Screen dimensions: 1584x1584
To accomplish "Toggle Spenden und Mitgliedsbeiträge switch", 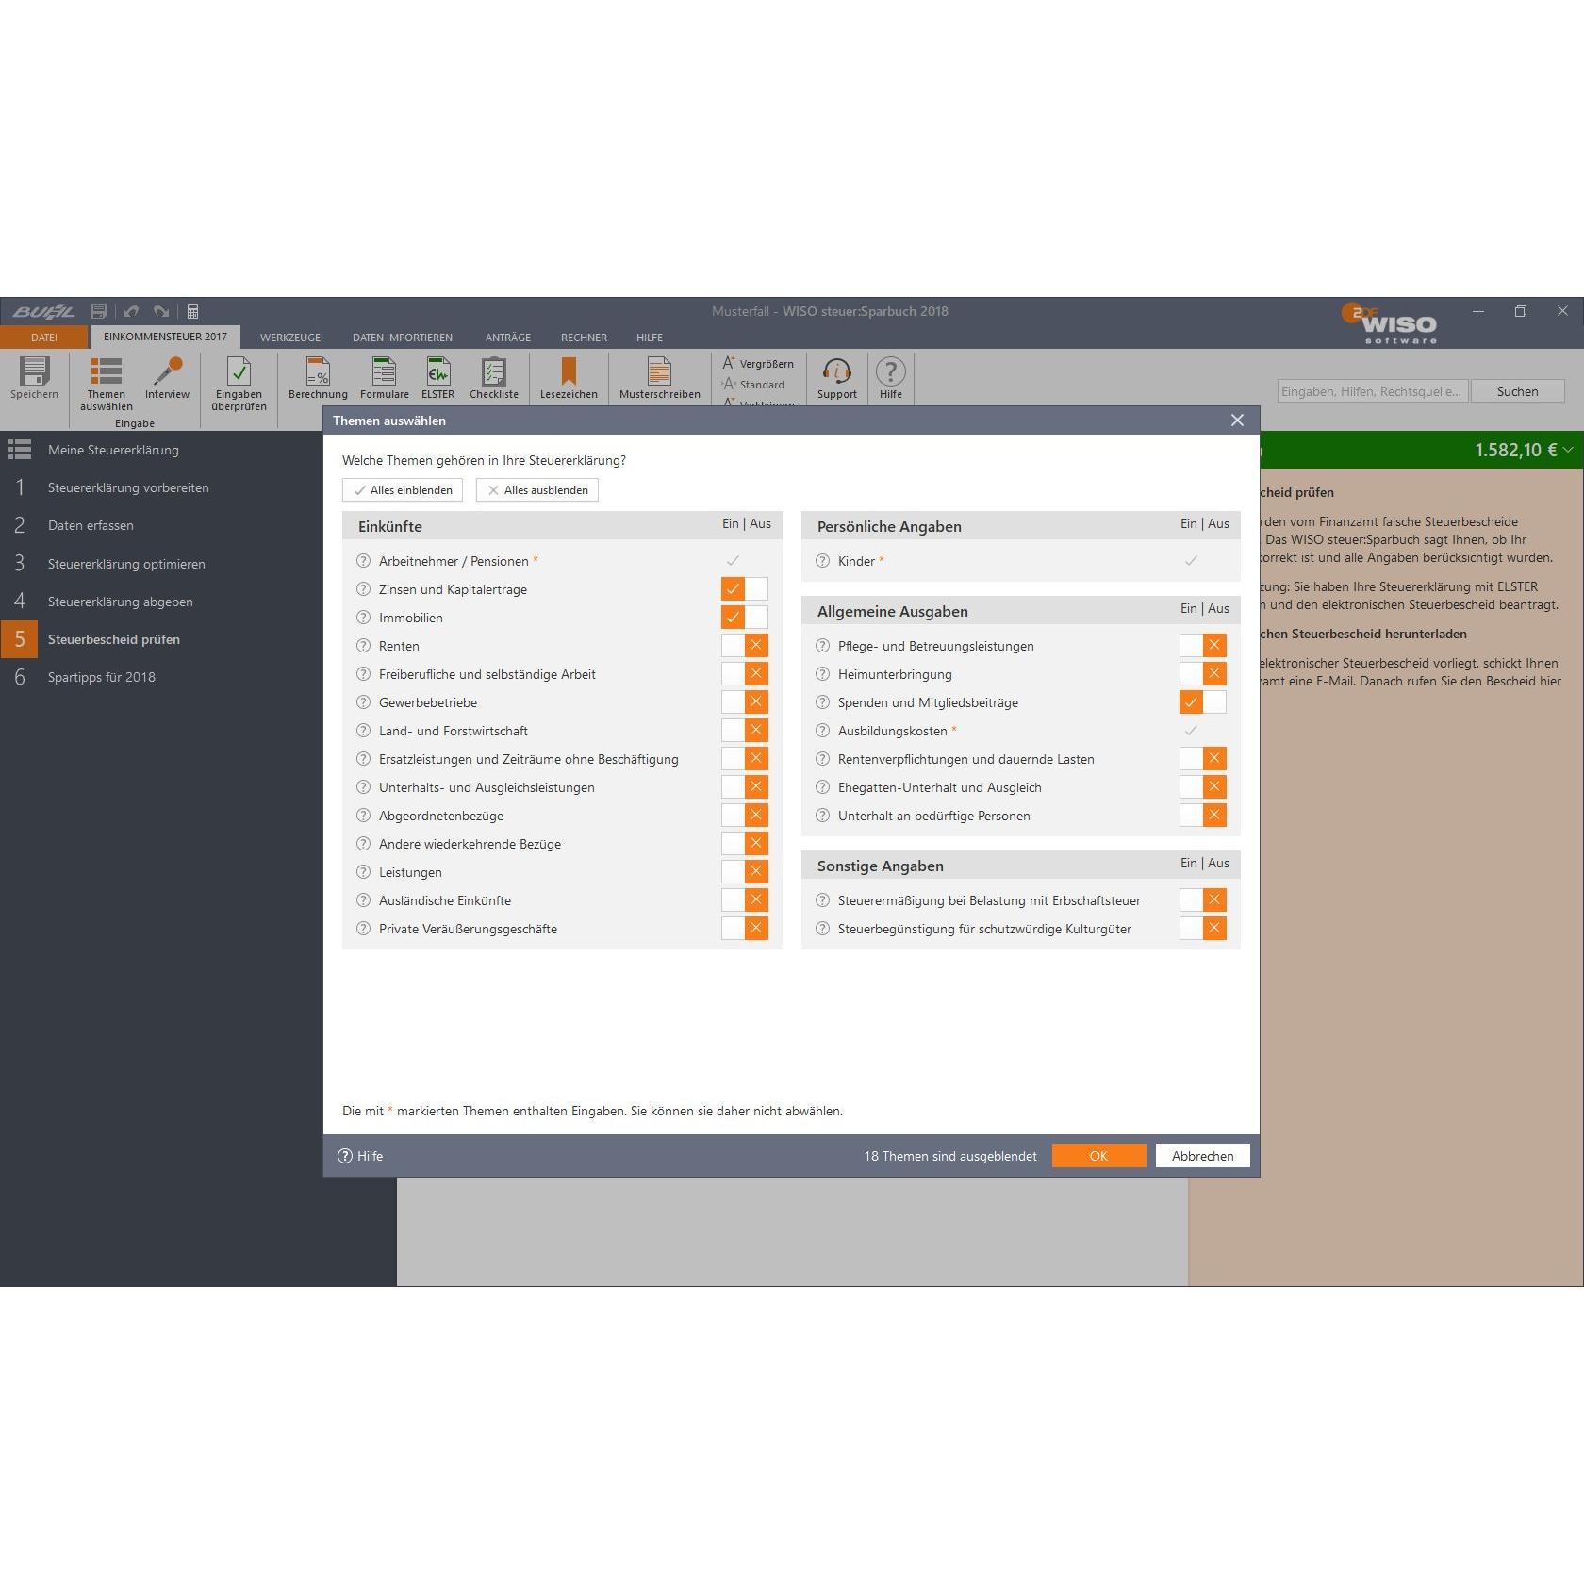I will (1203, 702).
